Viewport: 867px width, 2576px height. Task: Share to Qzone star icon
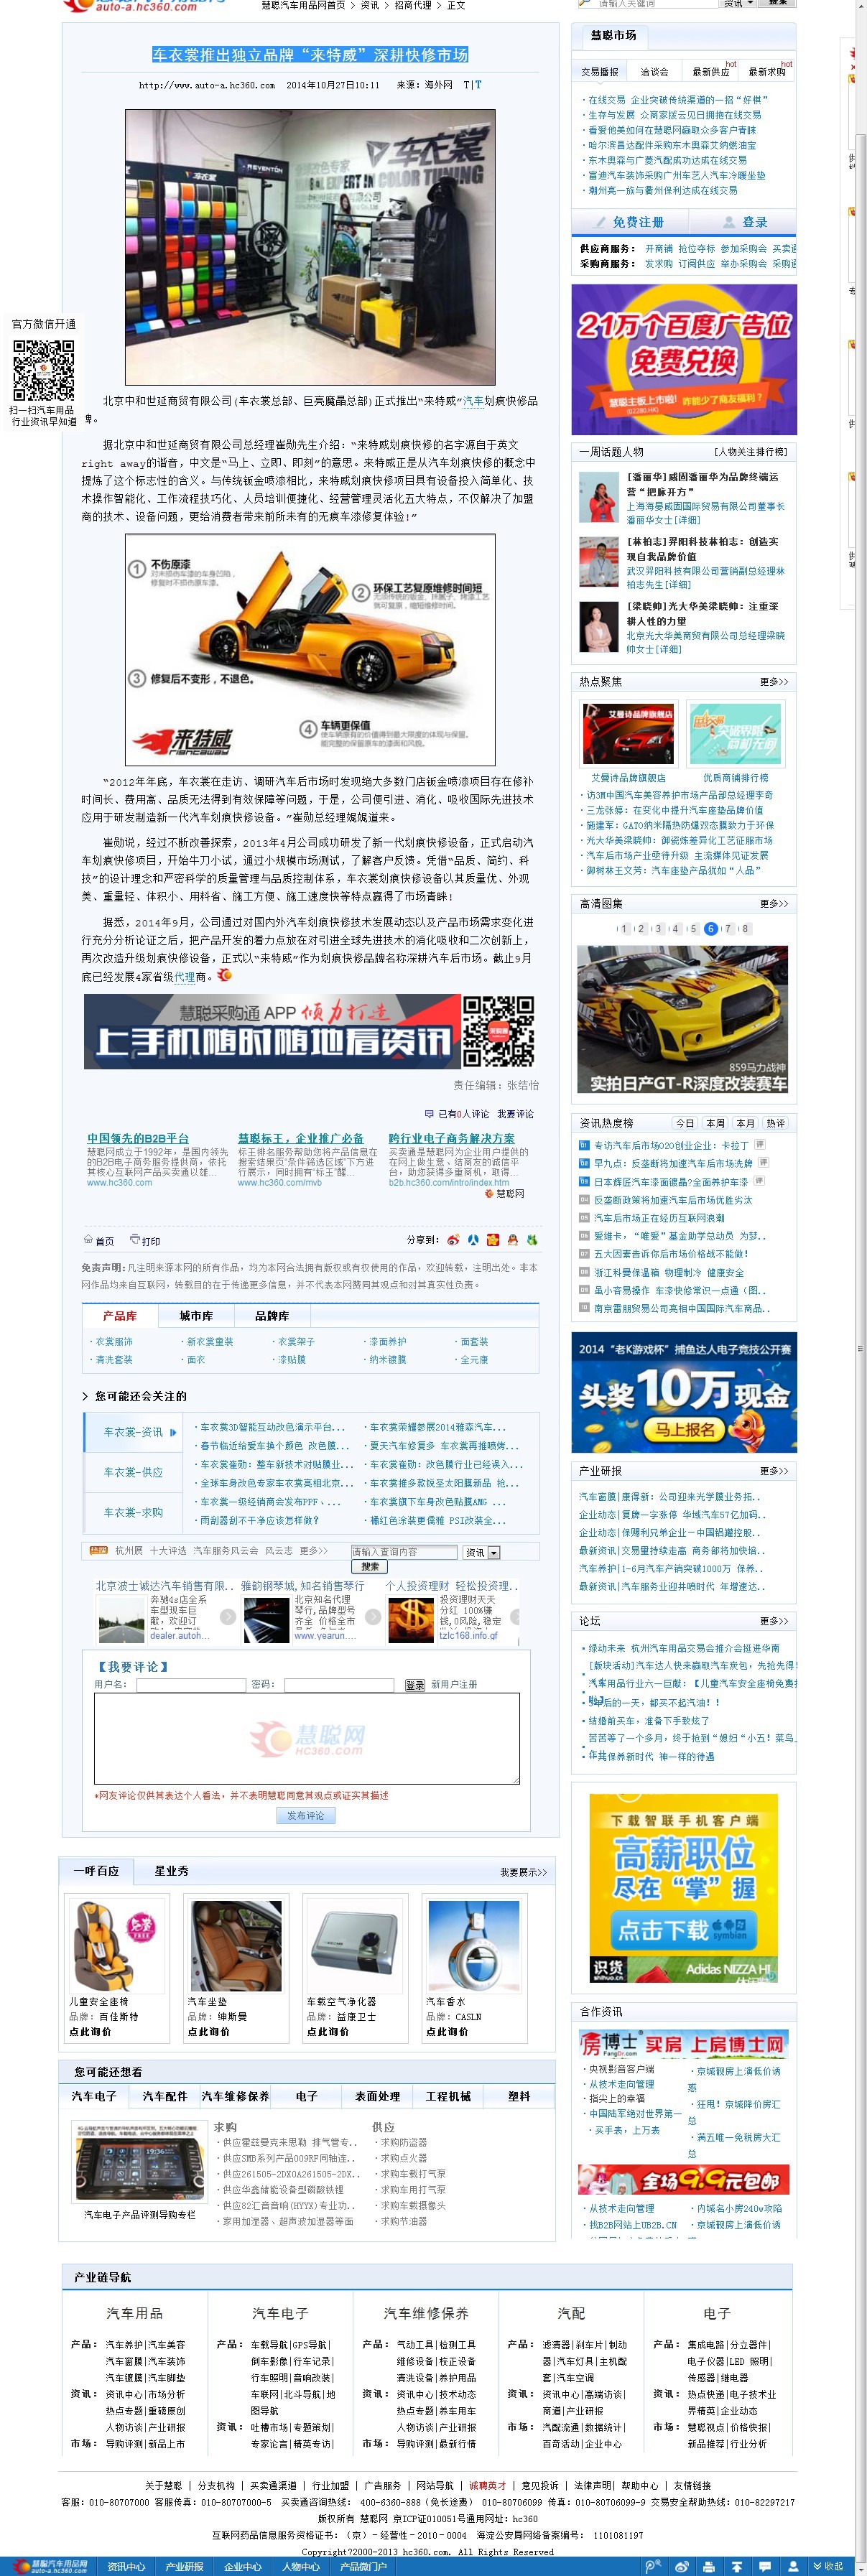pyautogui.click(x=492, y=1239)
